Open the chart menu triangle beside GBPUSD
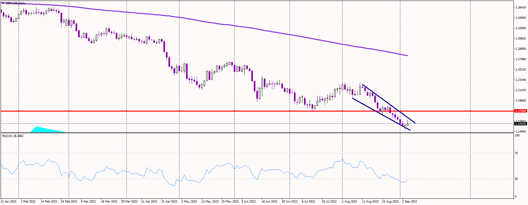528x205 pixels. point(3,3)
